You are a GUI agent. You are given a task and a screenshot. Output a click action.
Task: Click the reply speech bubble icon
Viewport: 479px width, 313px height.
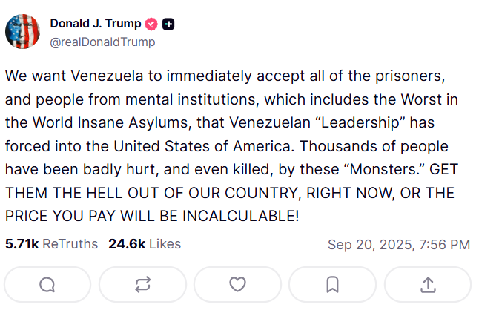tap(47, 285)
